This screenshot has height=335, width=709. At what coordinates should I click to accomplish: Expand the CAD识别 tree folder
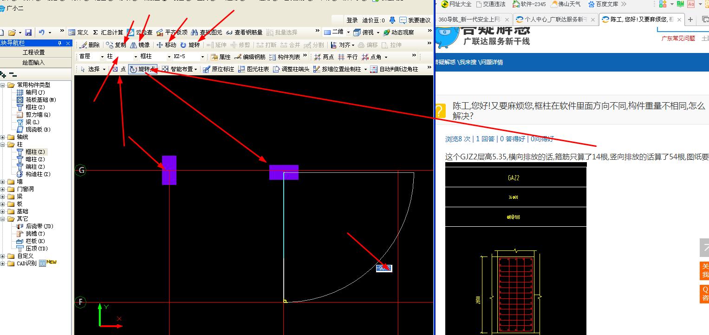3,263
